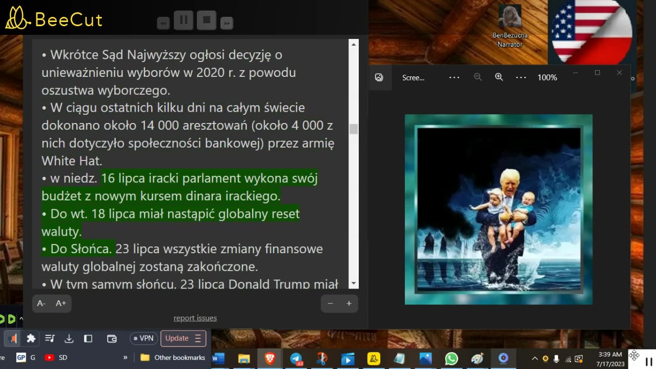Screen dimensions: 656x369
Task: Click the plus button in reader panel
Action: tap(349, 303)
